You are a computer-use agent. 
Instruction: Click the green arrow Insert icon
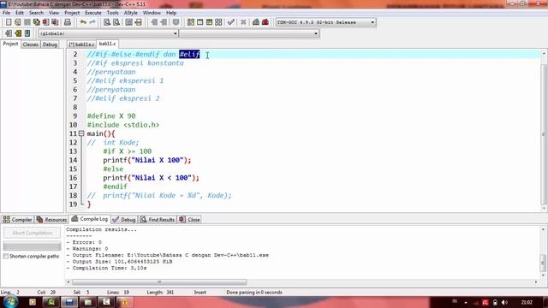18,33
